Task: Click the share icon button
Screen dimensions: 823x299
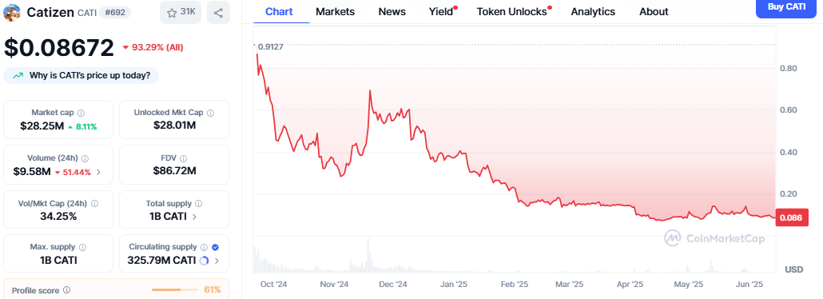Action: click(x=218, y=13)
